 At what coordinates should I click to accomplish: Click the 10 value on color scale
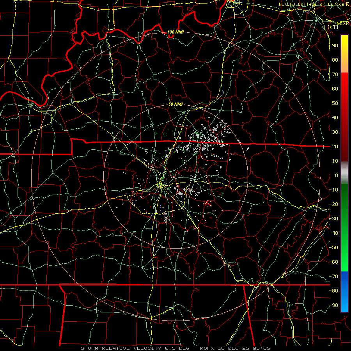pos(335,161)
